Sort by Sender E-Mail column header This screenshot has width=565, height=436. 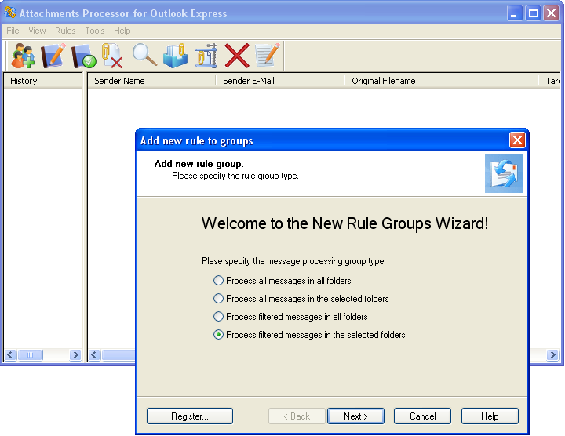[x=280, y=81]
